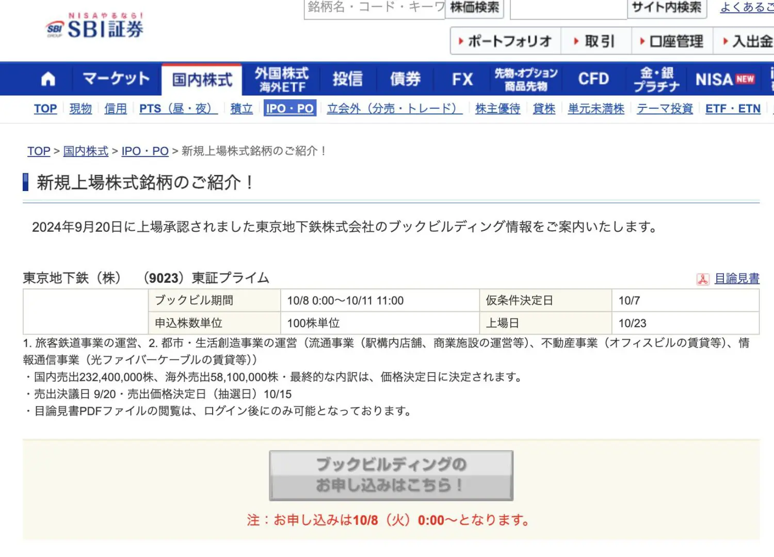Select the マーケット tab
The image size is (774, 557).
tap(116, 79)
